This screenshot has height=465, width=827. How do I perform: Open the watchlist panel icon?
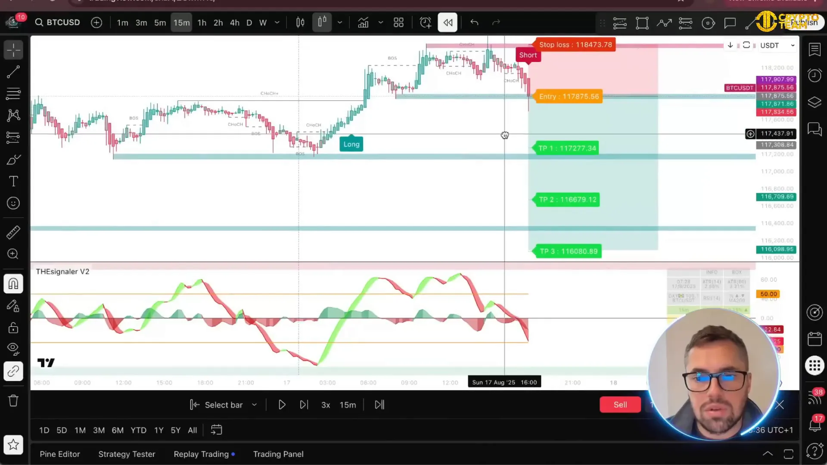point(815,50)
